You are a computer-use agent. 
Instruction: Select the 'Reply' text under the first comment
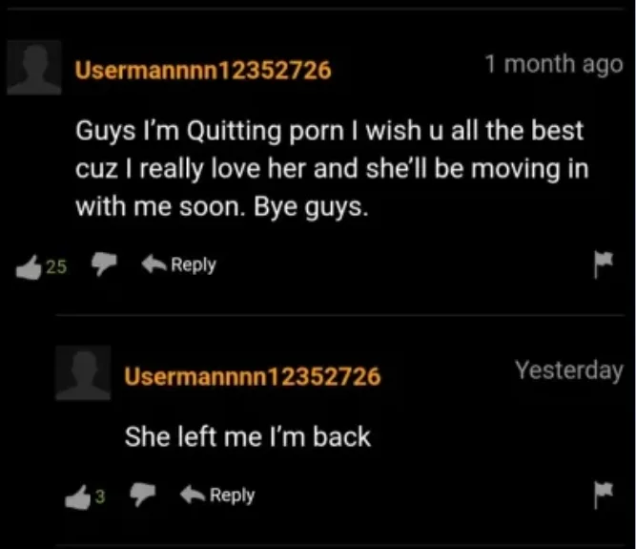tap(194, 264)
